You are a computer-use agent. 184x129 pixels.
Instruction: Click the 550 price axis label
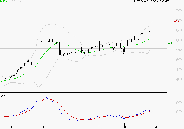[x=179, y=50]
